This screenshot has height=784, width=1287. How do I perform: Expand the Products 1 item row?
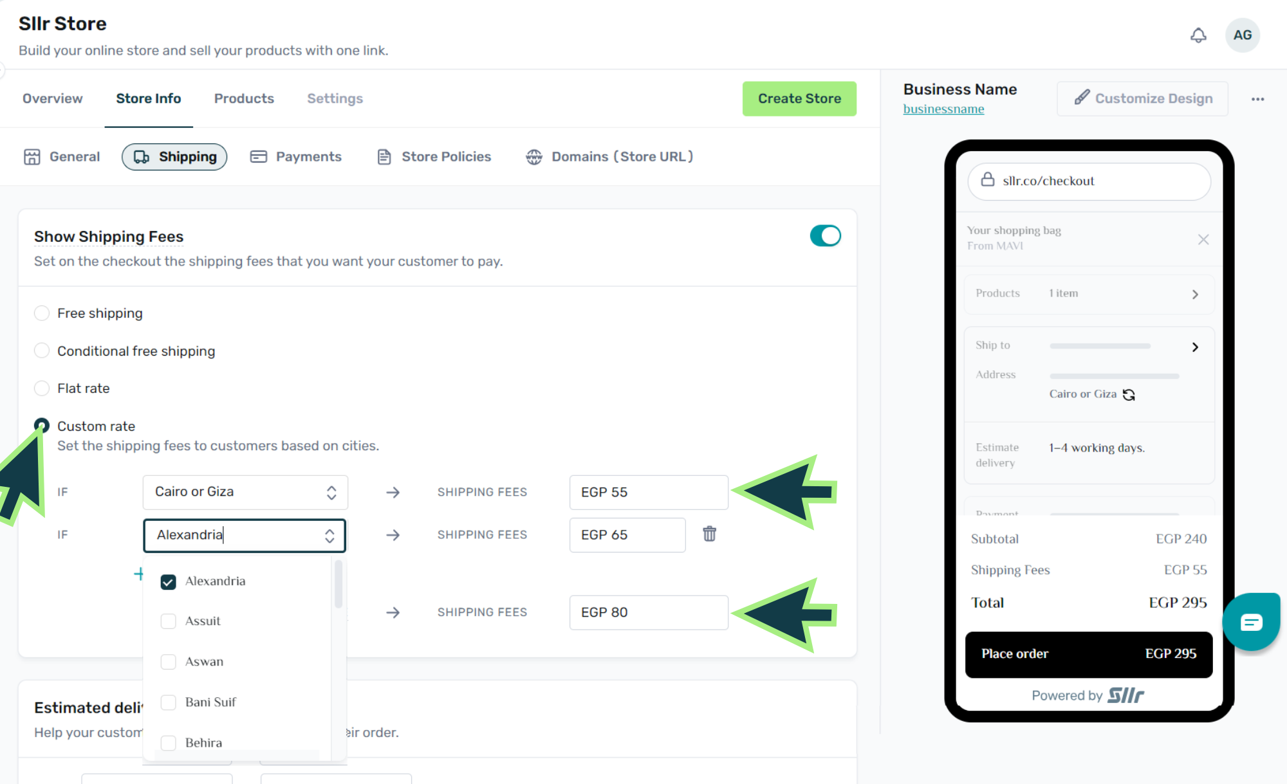point(1195,294)
